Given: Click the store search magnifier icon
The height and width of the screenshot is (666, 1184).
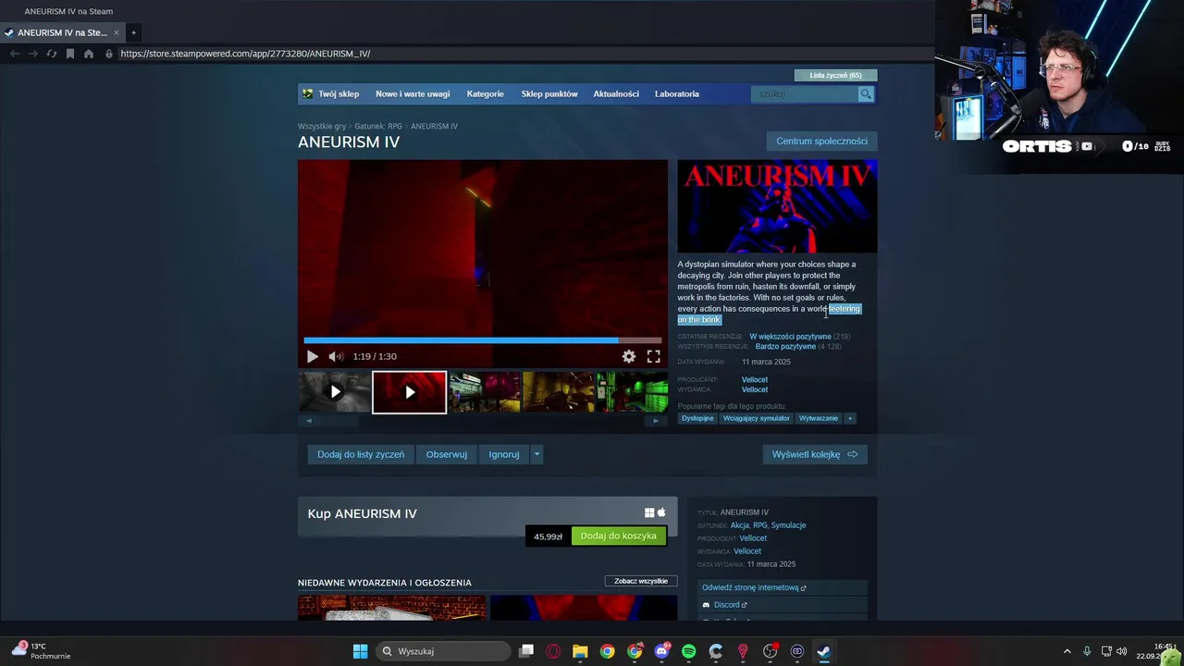Looking at the screenshot, I should [x=866, y=94].
